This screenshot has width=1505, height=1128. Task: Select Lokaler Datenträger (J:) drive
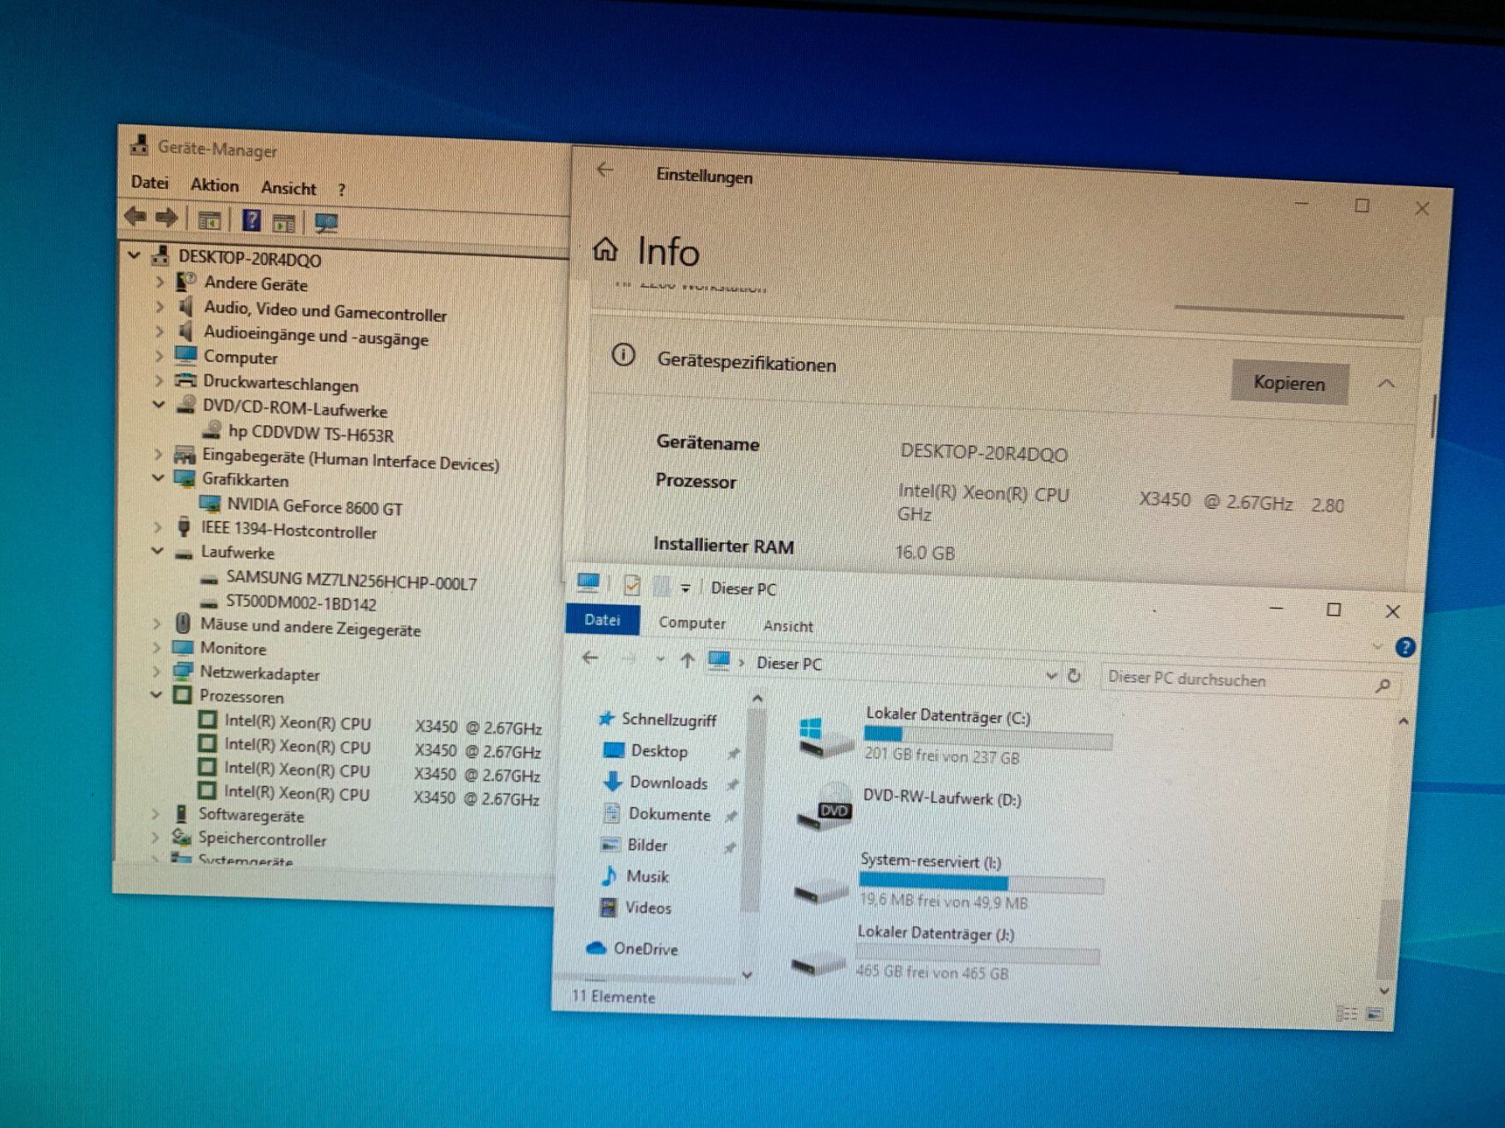point(944,953)
